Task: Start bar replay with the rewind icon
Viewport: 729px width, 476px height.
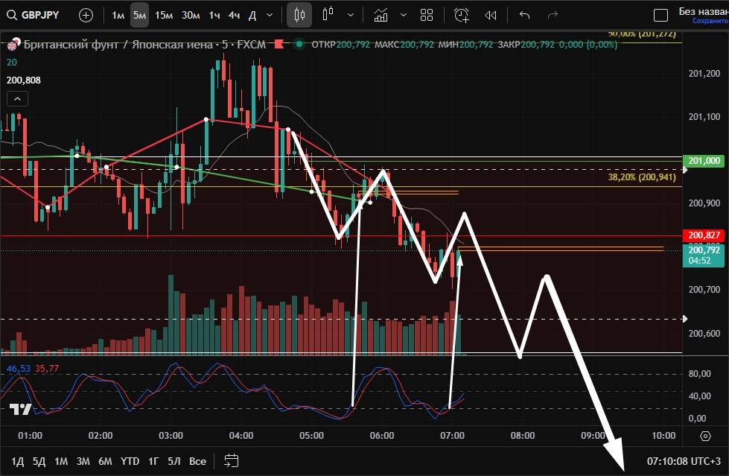Action: point(490,15)
